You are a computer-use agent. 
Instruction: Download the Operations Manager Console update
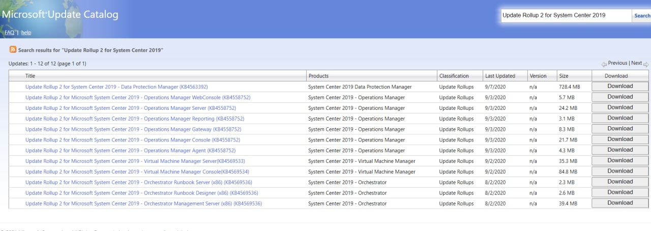pos(620,139)
